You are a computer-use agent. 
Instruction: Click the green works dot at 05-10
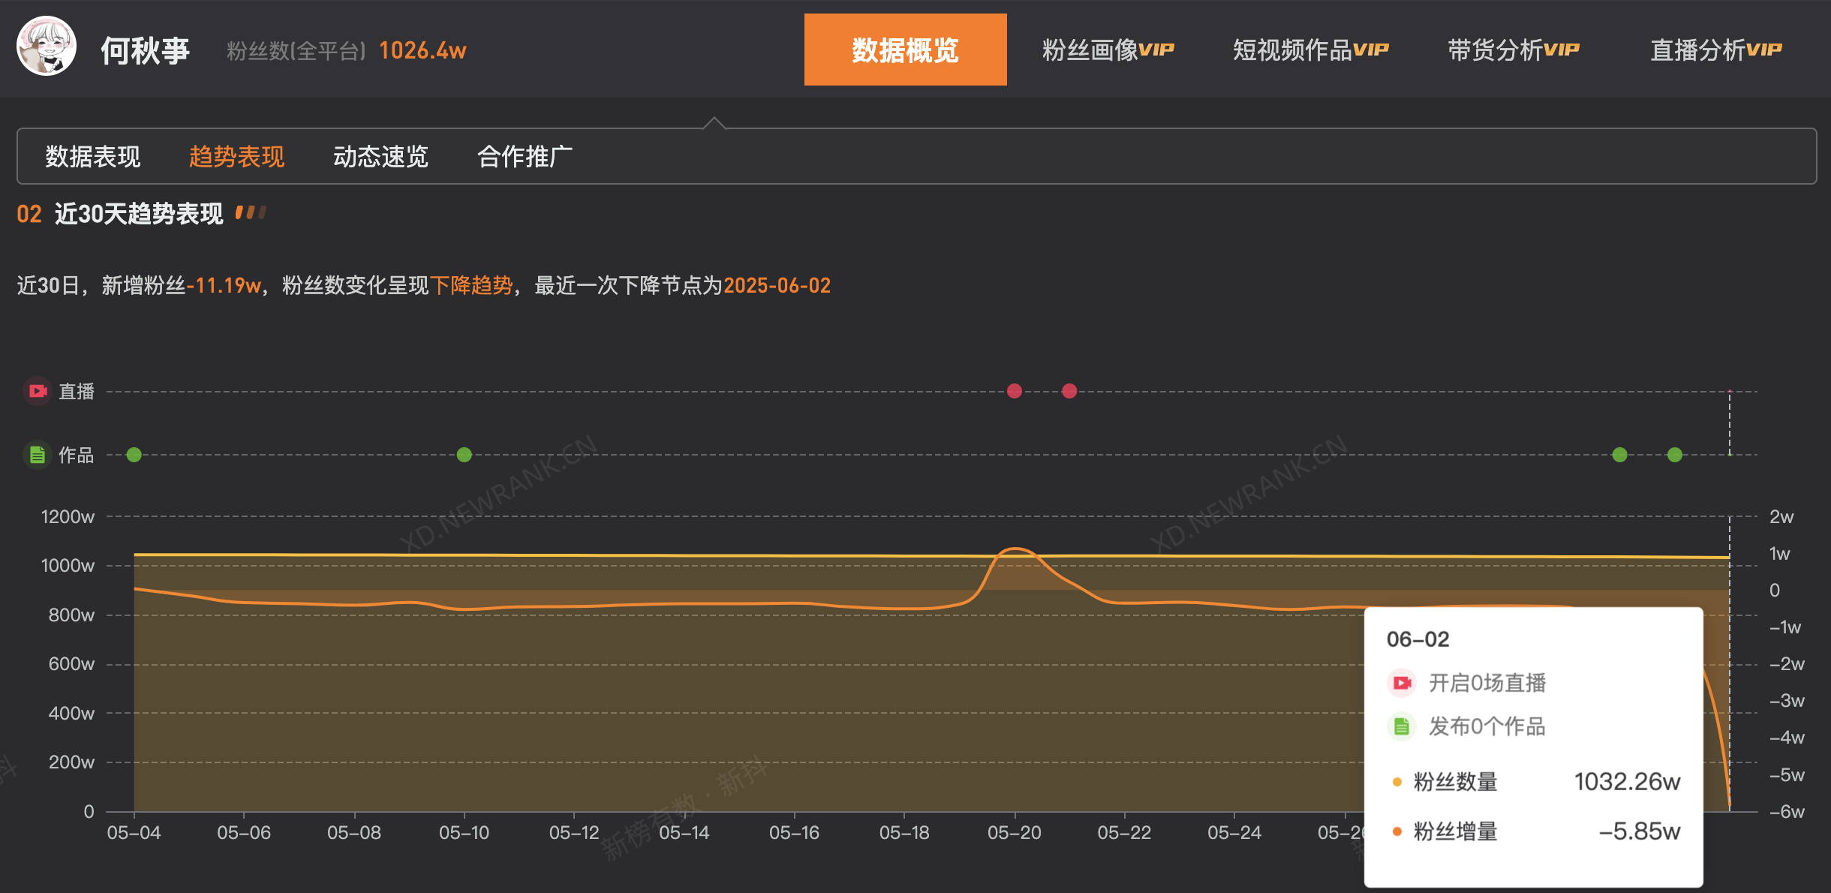(x=465, y=455)
